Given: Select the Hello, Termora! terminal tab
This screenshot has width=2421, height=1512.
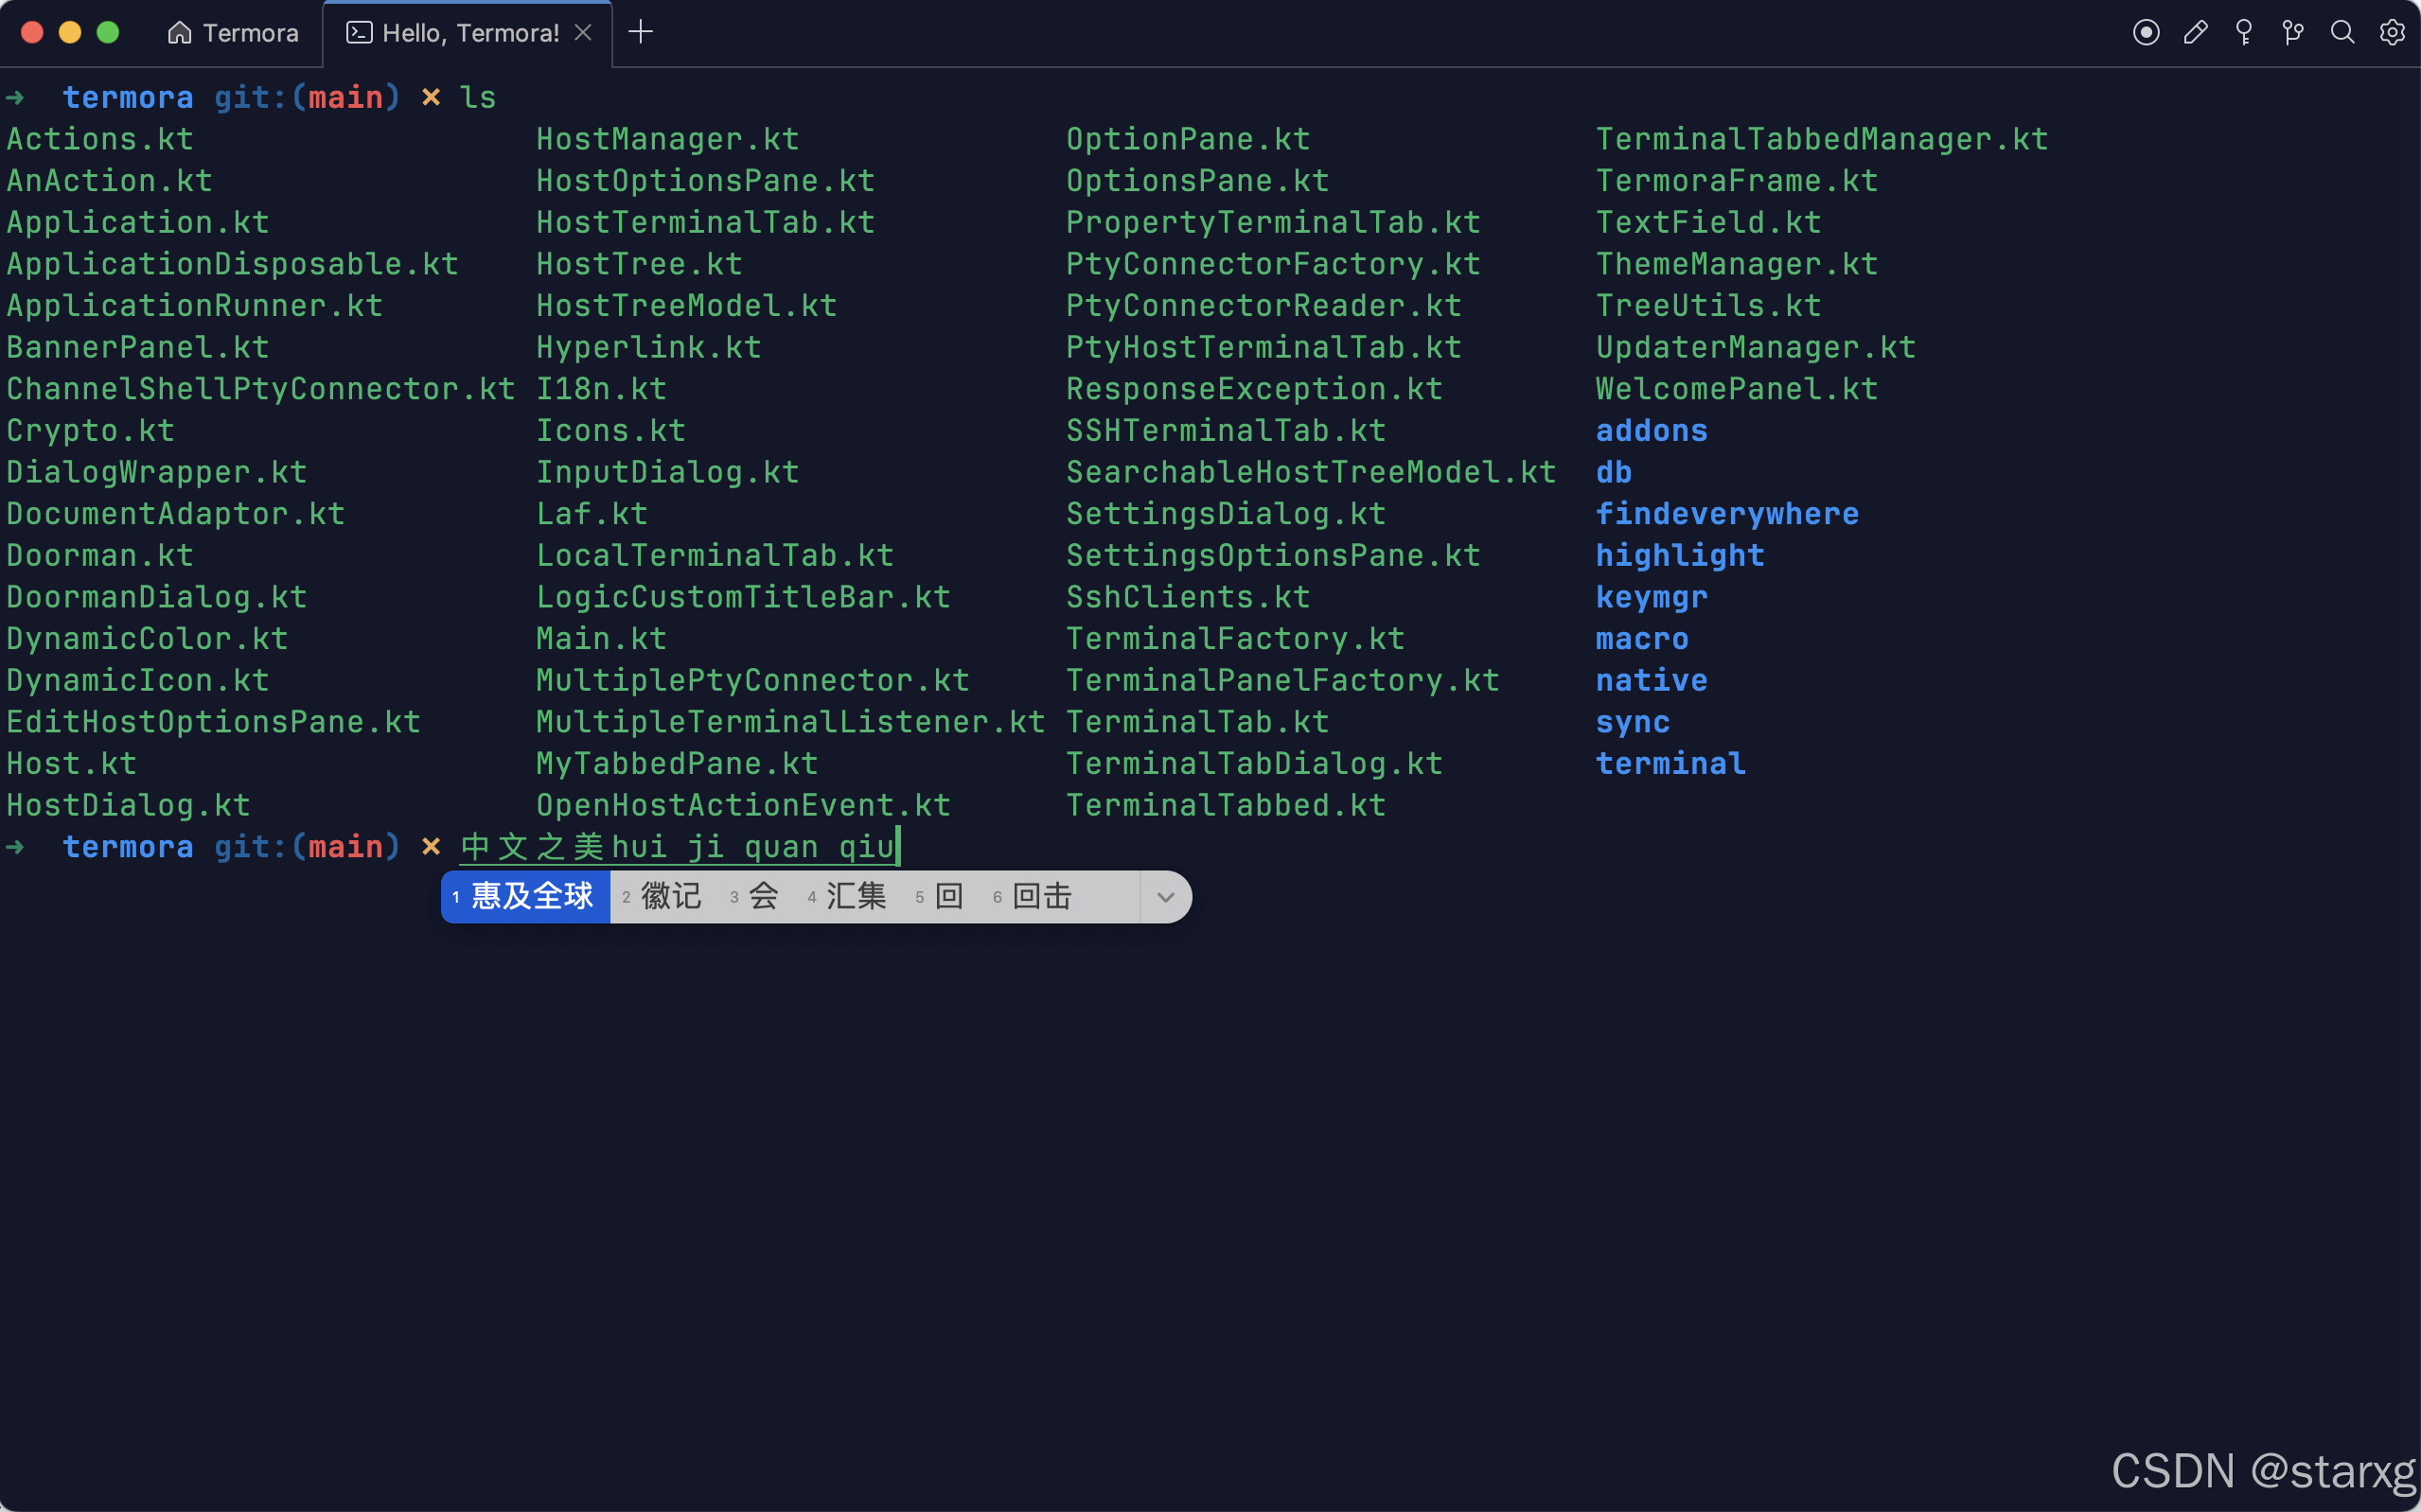Looking at the screenshot, I should (x=469, y=33).
